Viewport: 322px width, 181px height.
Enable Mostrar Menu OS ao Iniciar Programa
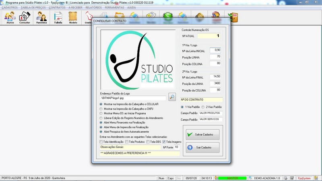click(x=101, y=113)
